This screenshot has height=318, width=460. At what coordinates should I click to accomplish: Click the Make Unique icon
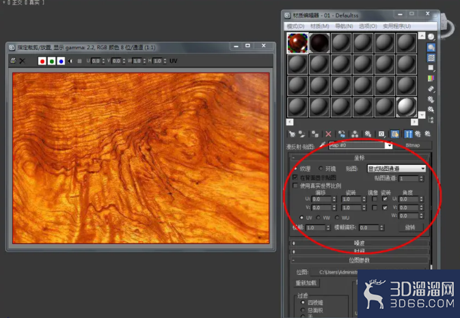click(x=355, y=134)
